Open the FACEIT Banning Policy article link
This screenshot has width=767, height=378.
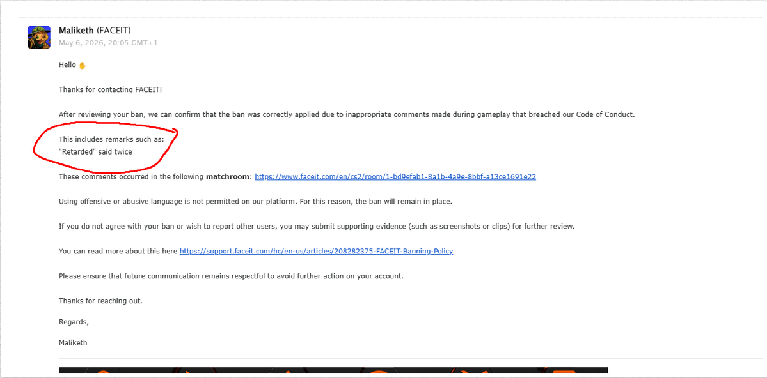pyautogui.click(x=316, y=251)
